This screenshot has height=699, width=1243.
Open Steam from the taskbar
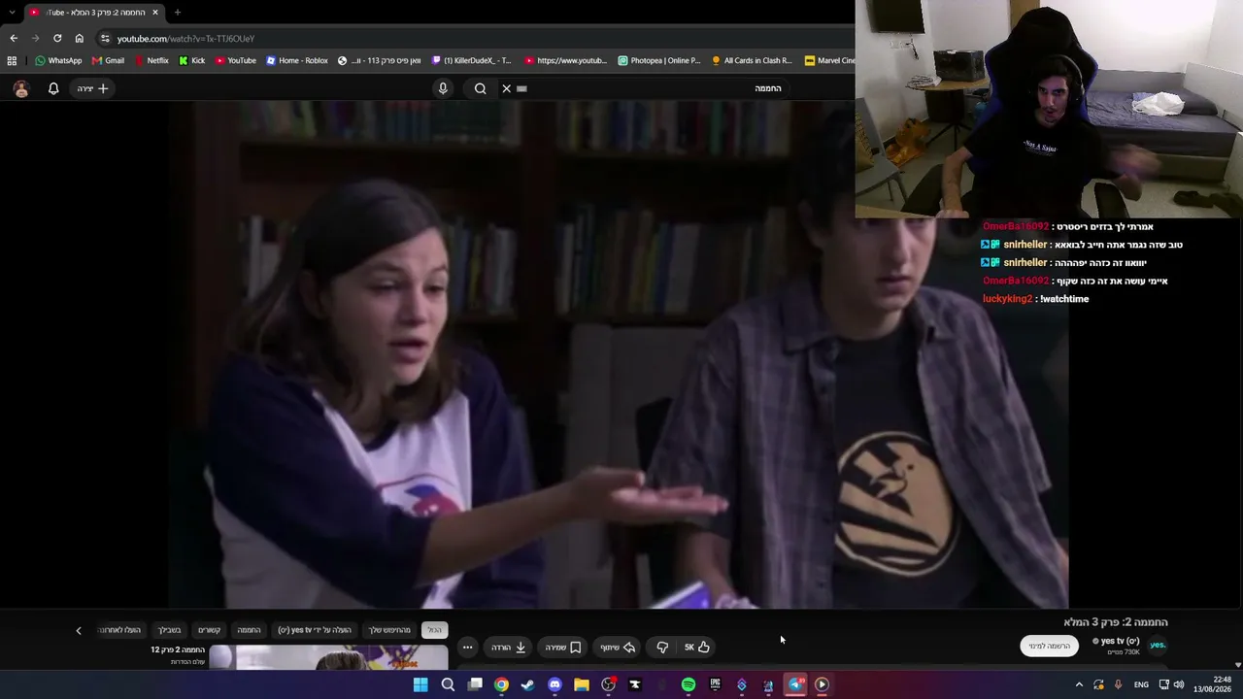click(x=527, y=684)
